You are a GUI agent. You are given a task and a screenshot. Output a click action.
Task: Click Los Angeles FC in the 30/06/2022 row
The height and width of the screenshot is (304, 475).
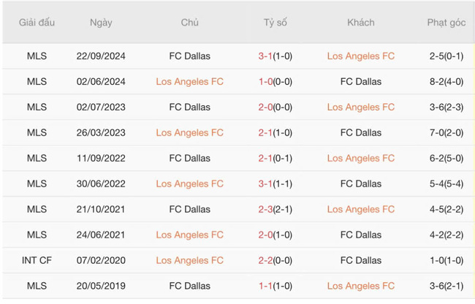click(190, 184)
